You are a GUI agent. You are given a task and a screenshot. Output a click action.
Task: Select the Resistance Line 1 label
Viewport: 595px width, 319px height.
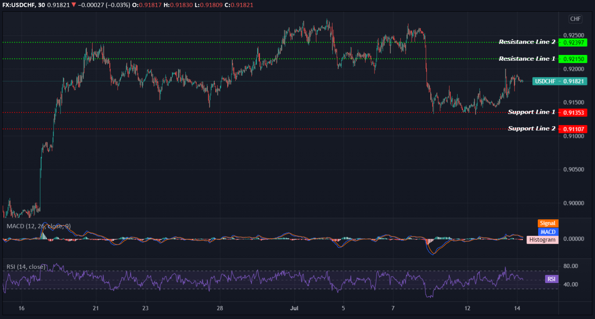tap(527, 59)
